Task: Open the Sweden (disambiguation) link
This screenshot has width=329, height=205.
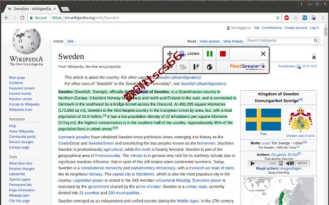Action: click(178, 77)
